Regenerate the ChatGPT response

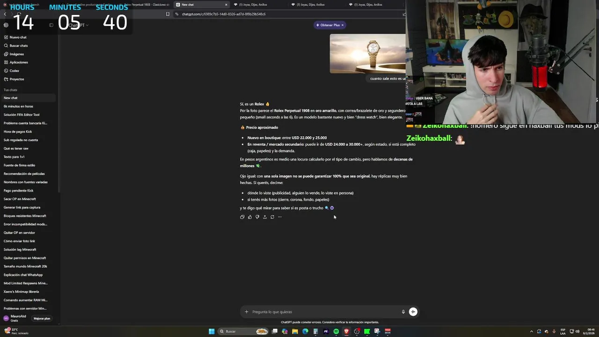(x=272, y=217)
